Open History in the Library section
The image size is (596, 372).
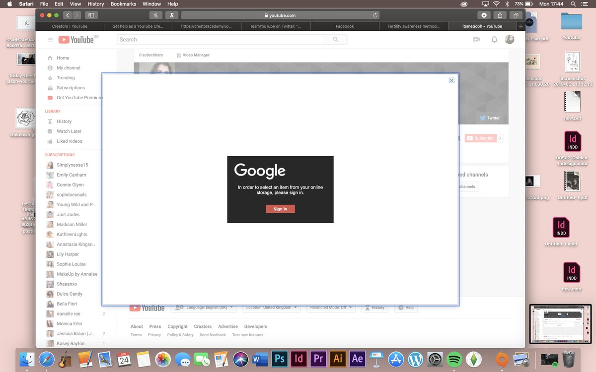pos(64,122)
